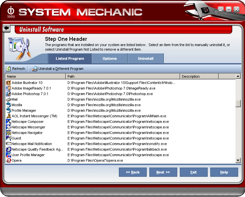The width and height of the screenshot is (245, 197).
Task: Select the User Profile Manager icon
Action: [9, 155]
